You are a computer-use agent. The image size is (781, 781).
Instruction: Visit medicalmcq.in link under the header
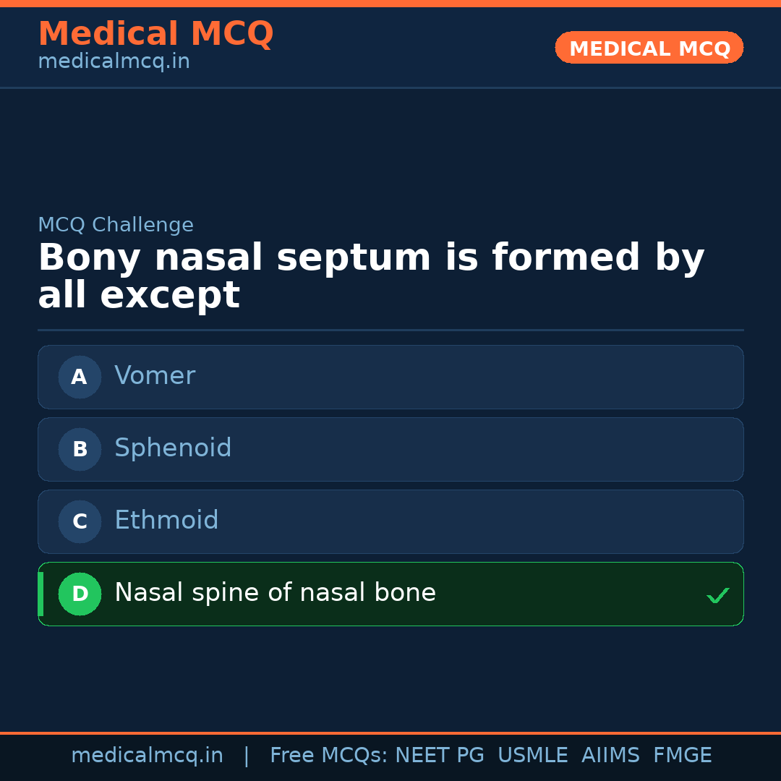[x=114, y=62]
